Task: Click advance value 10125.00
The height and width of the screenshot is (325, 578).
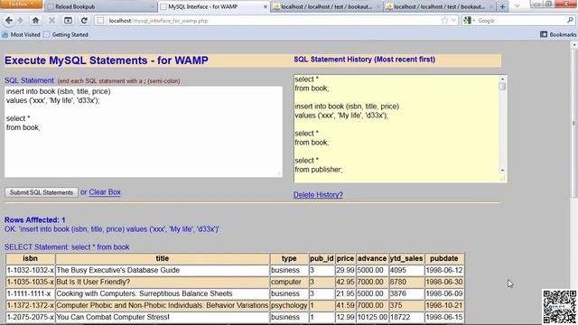Action: (x=372, y=317)
